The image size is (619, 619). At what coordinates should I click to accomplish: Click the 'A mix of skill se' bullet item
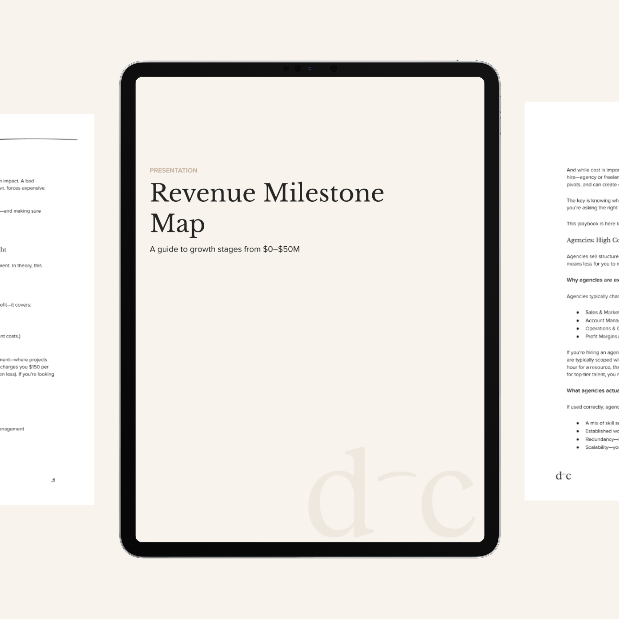pyautogui.click(x=602, y=423)
